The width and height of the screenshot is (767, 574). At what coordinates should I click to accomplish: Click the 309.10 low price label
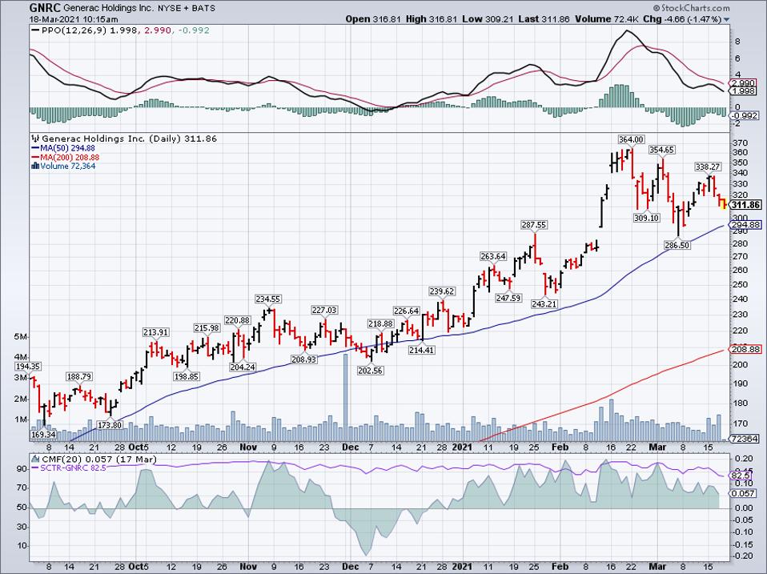point(646,218)
